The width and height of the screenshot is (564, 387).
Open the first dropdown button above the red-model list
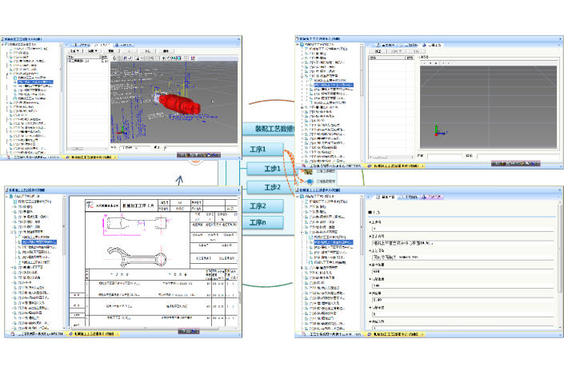tap(75, 51)
